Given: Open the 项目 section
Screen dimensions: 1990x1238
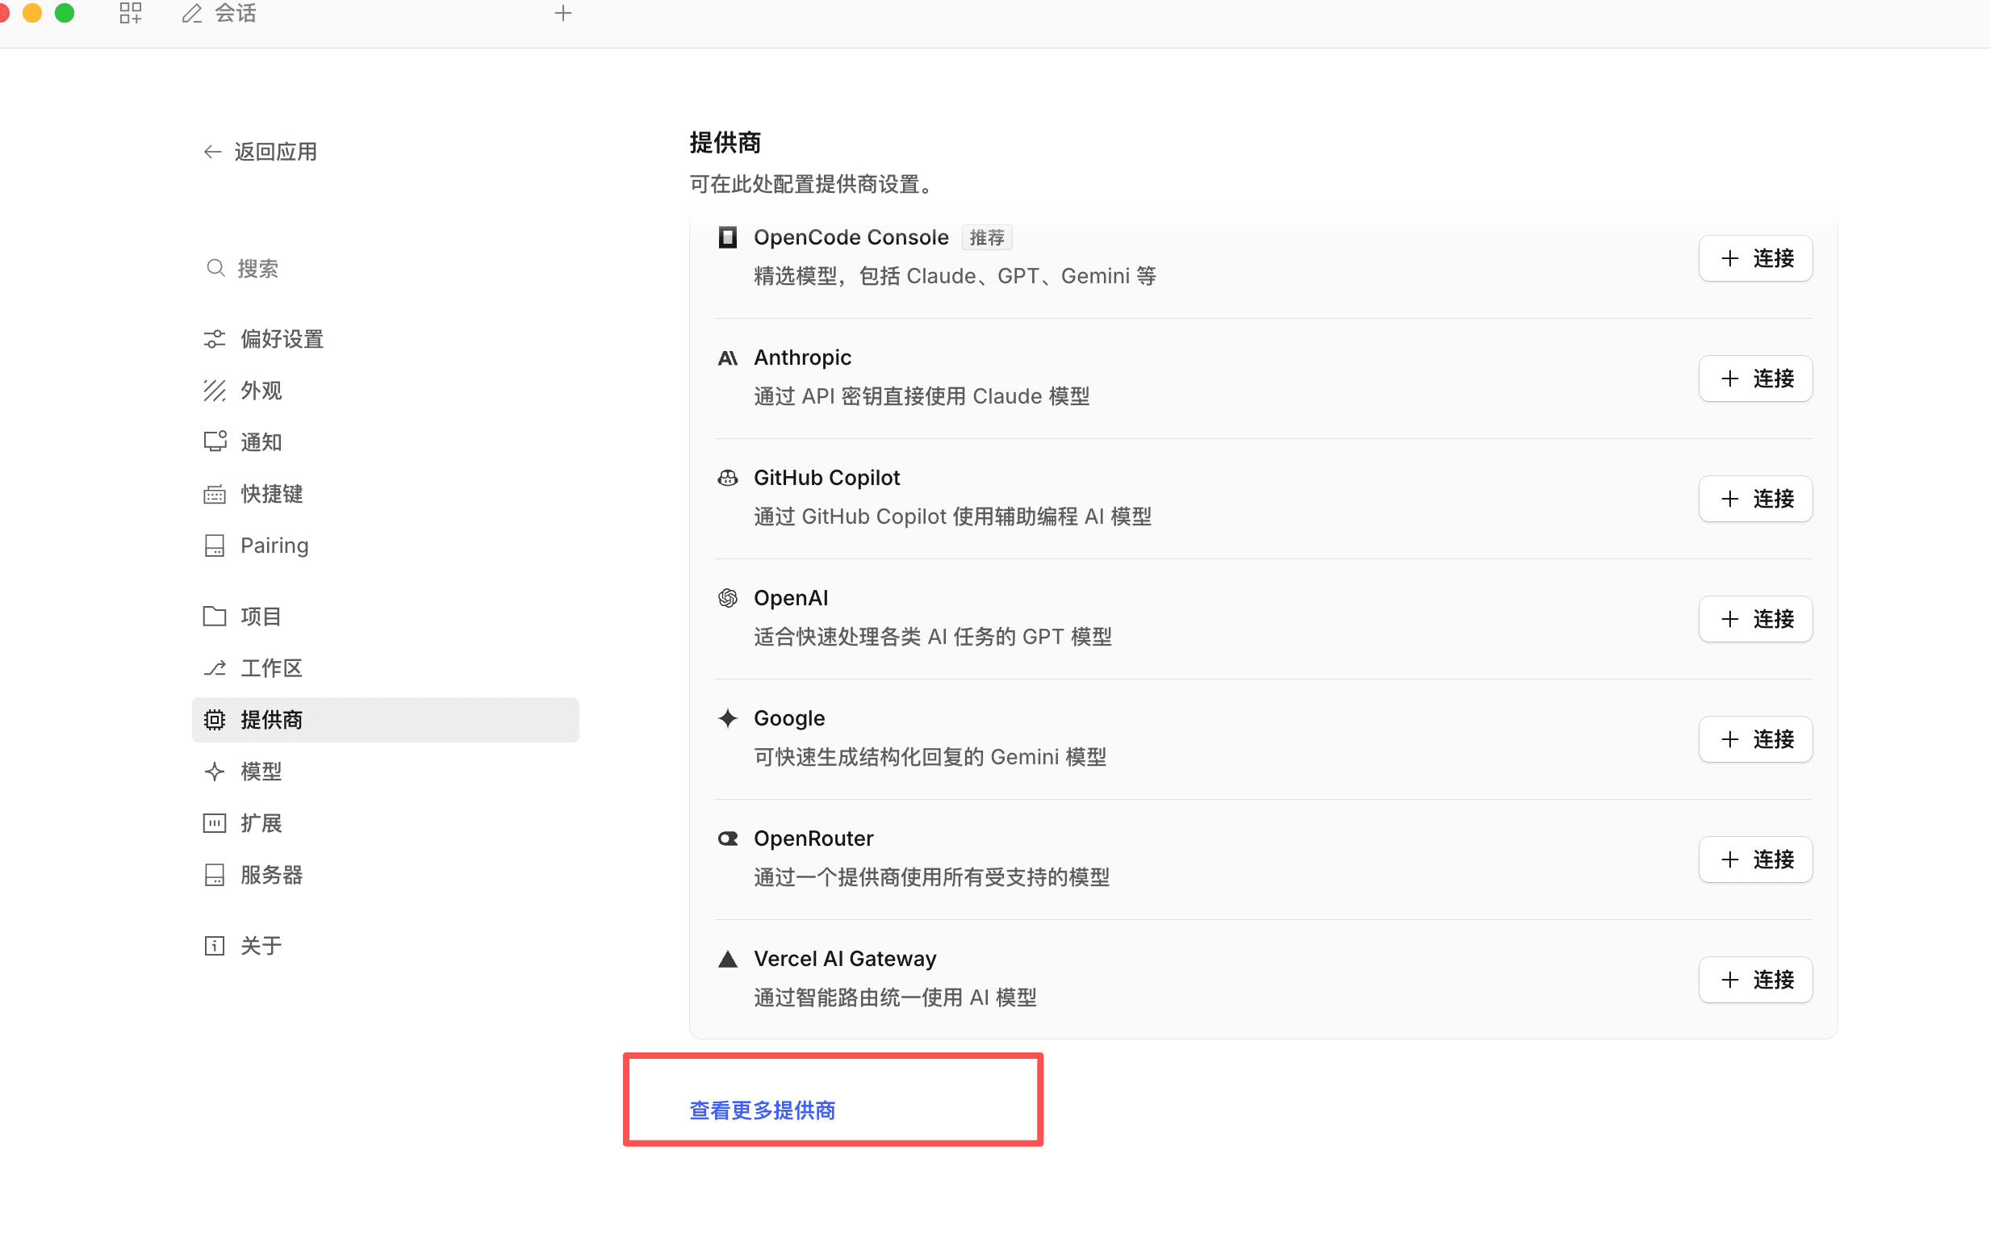Looking at the screenshot, I should click(x=385, y=616).
